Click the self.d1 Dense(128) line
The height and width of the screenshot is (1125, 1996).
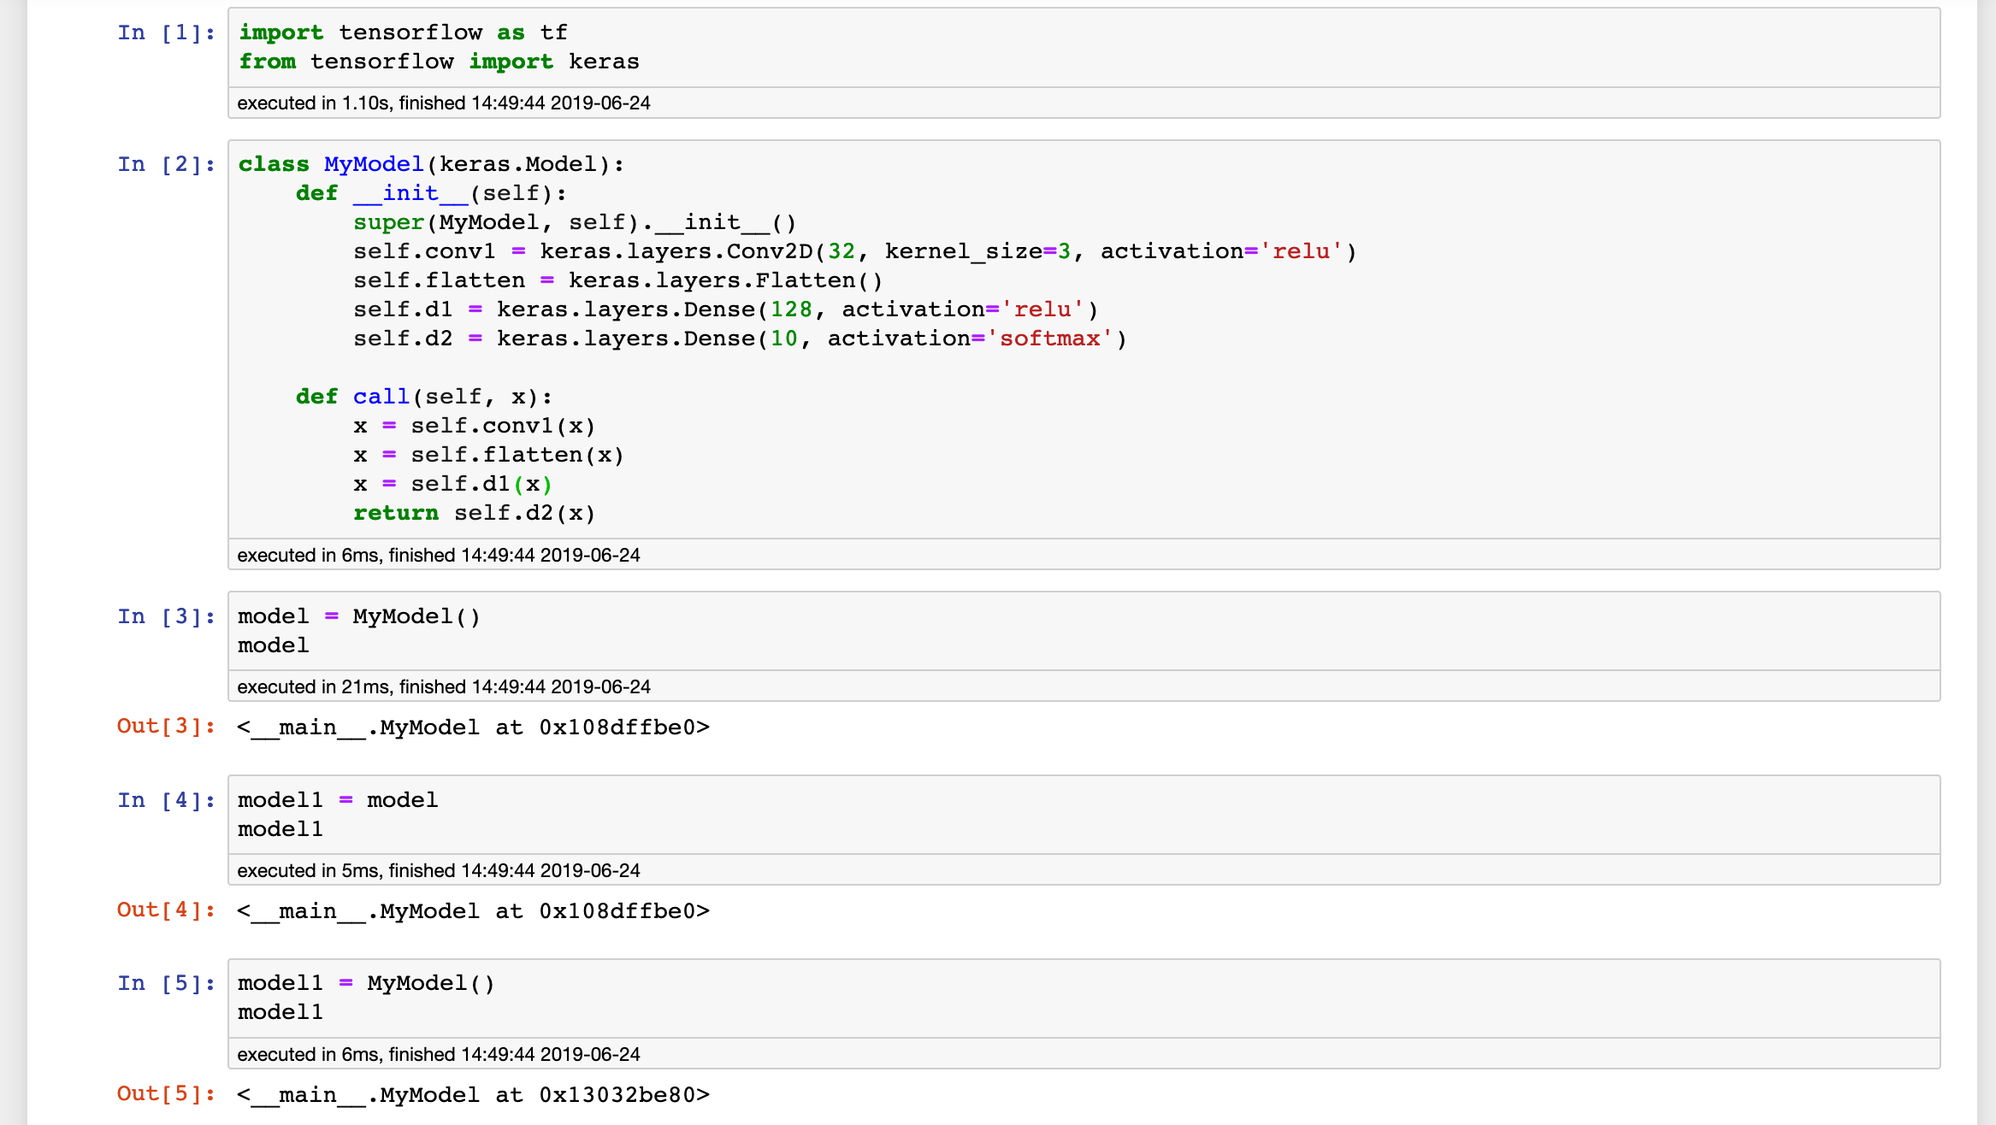click(x=726, y=309)
